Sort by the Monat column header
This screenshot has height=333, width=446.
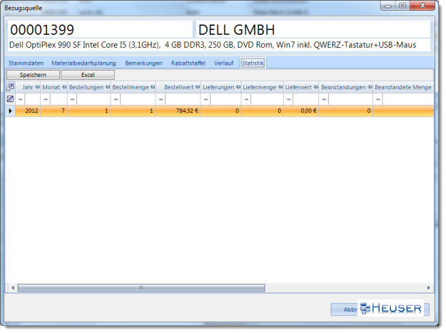pos(51,87)
